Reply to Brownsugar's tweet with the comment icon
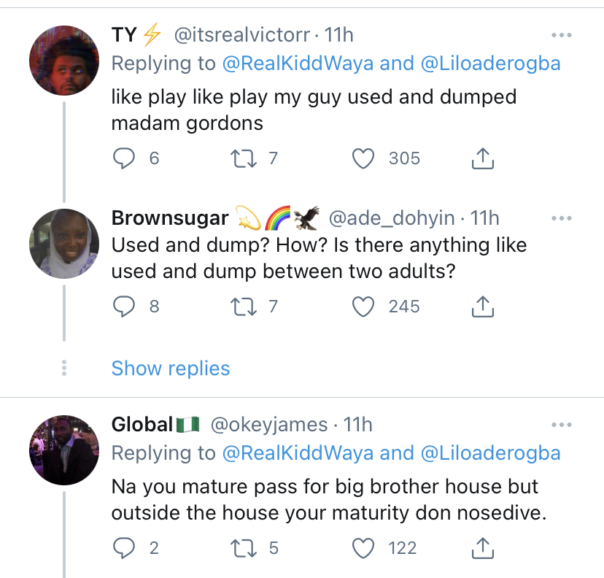Viewport: 604px width, 578px height. pyautogui.click(x=125, y=307)
